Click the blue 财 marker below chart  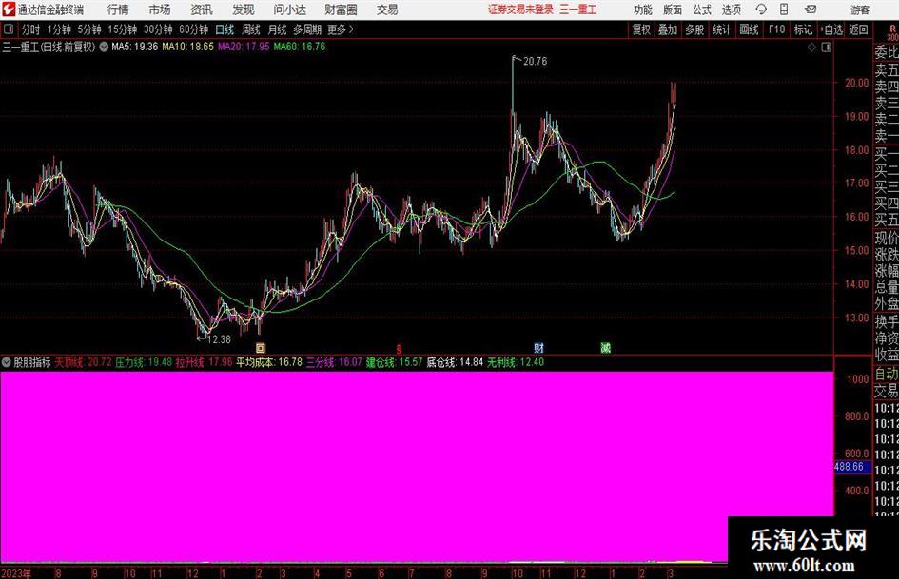[x=539, y=348]
